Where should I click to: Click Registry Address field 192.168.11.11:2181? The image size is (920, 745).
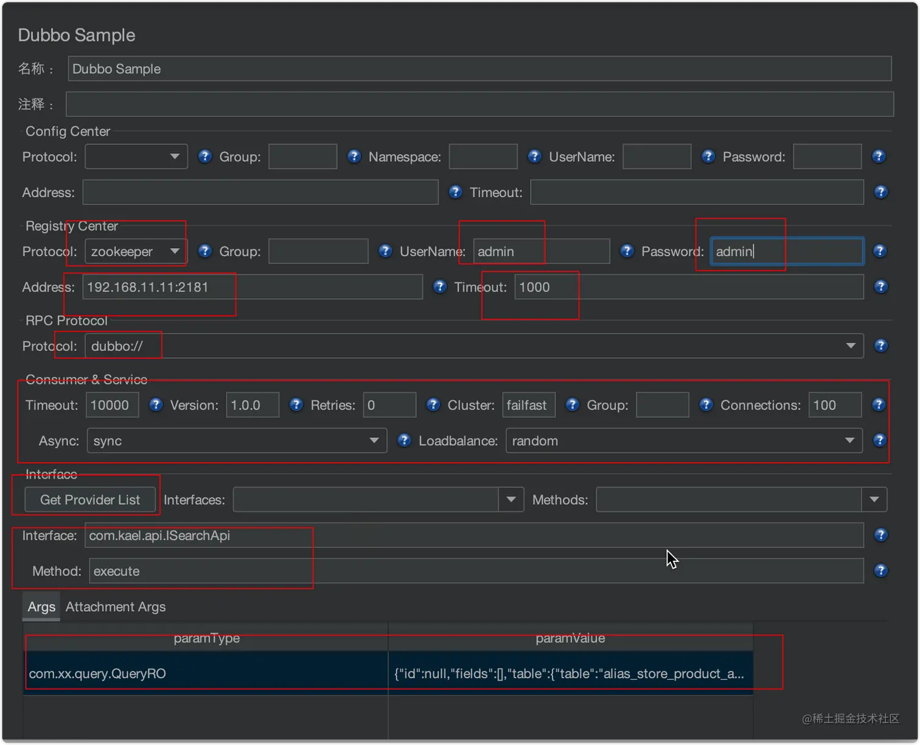(253, 286)
